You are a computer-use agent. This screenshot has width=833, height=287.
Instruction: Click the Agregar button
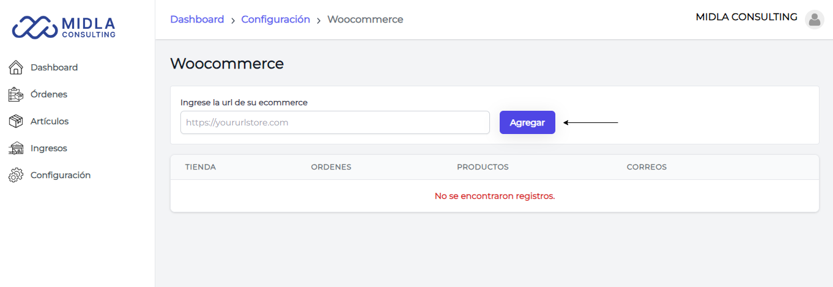[x=527, y=122]
